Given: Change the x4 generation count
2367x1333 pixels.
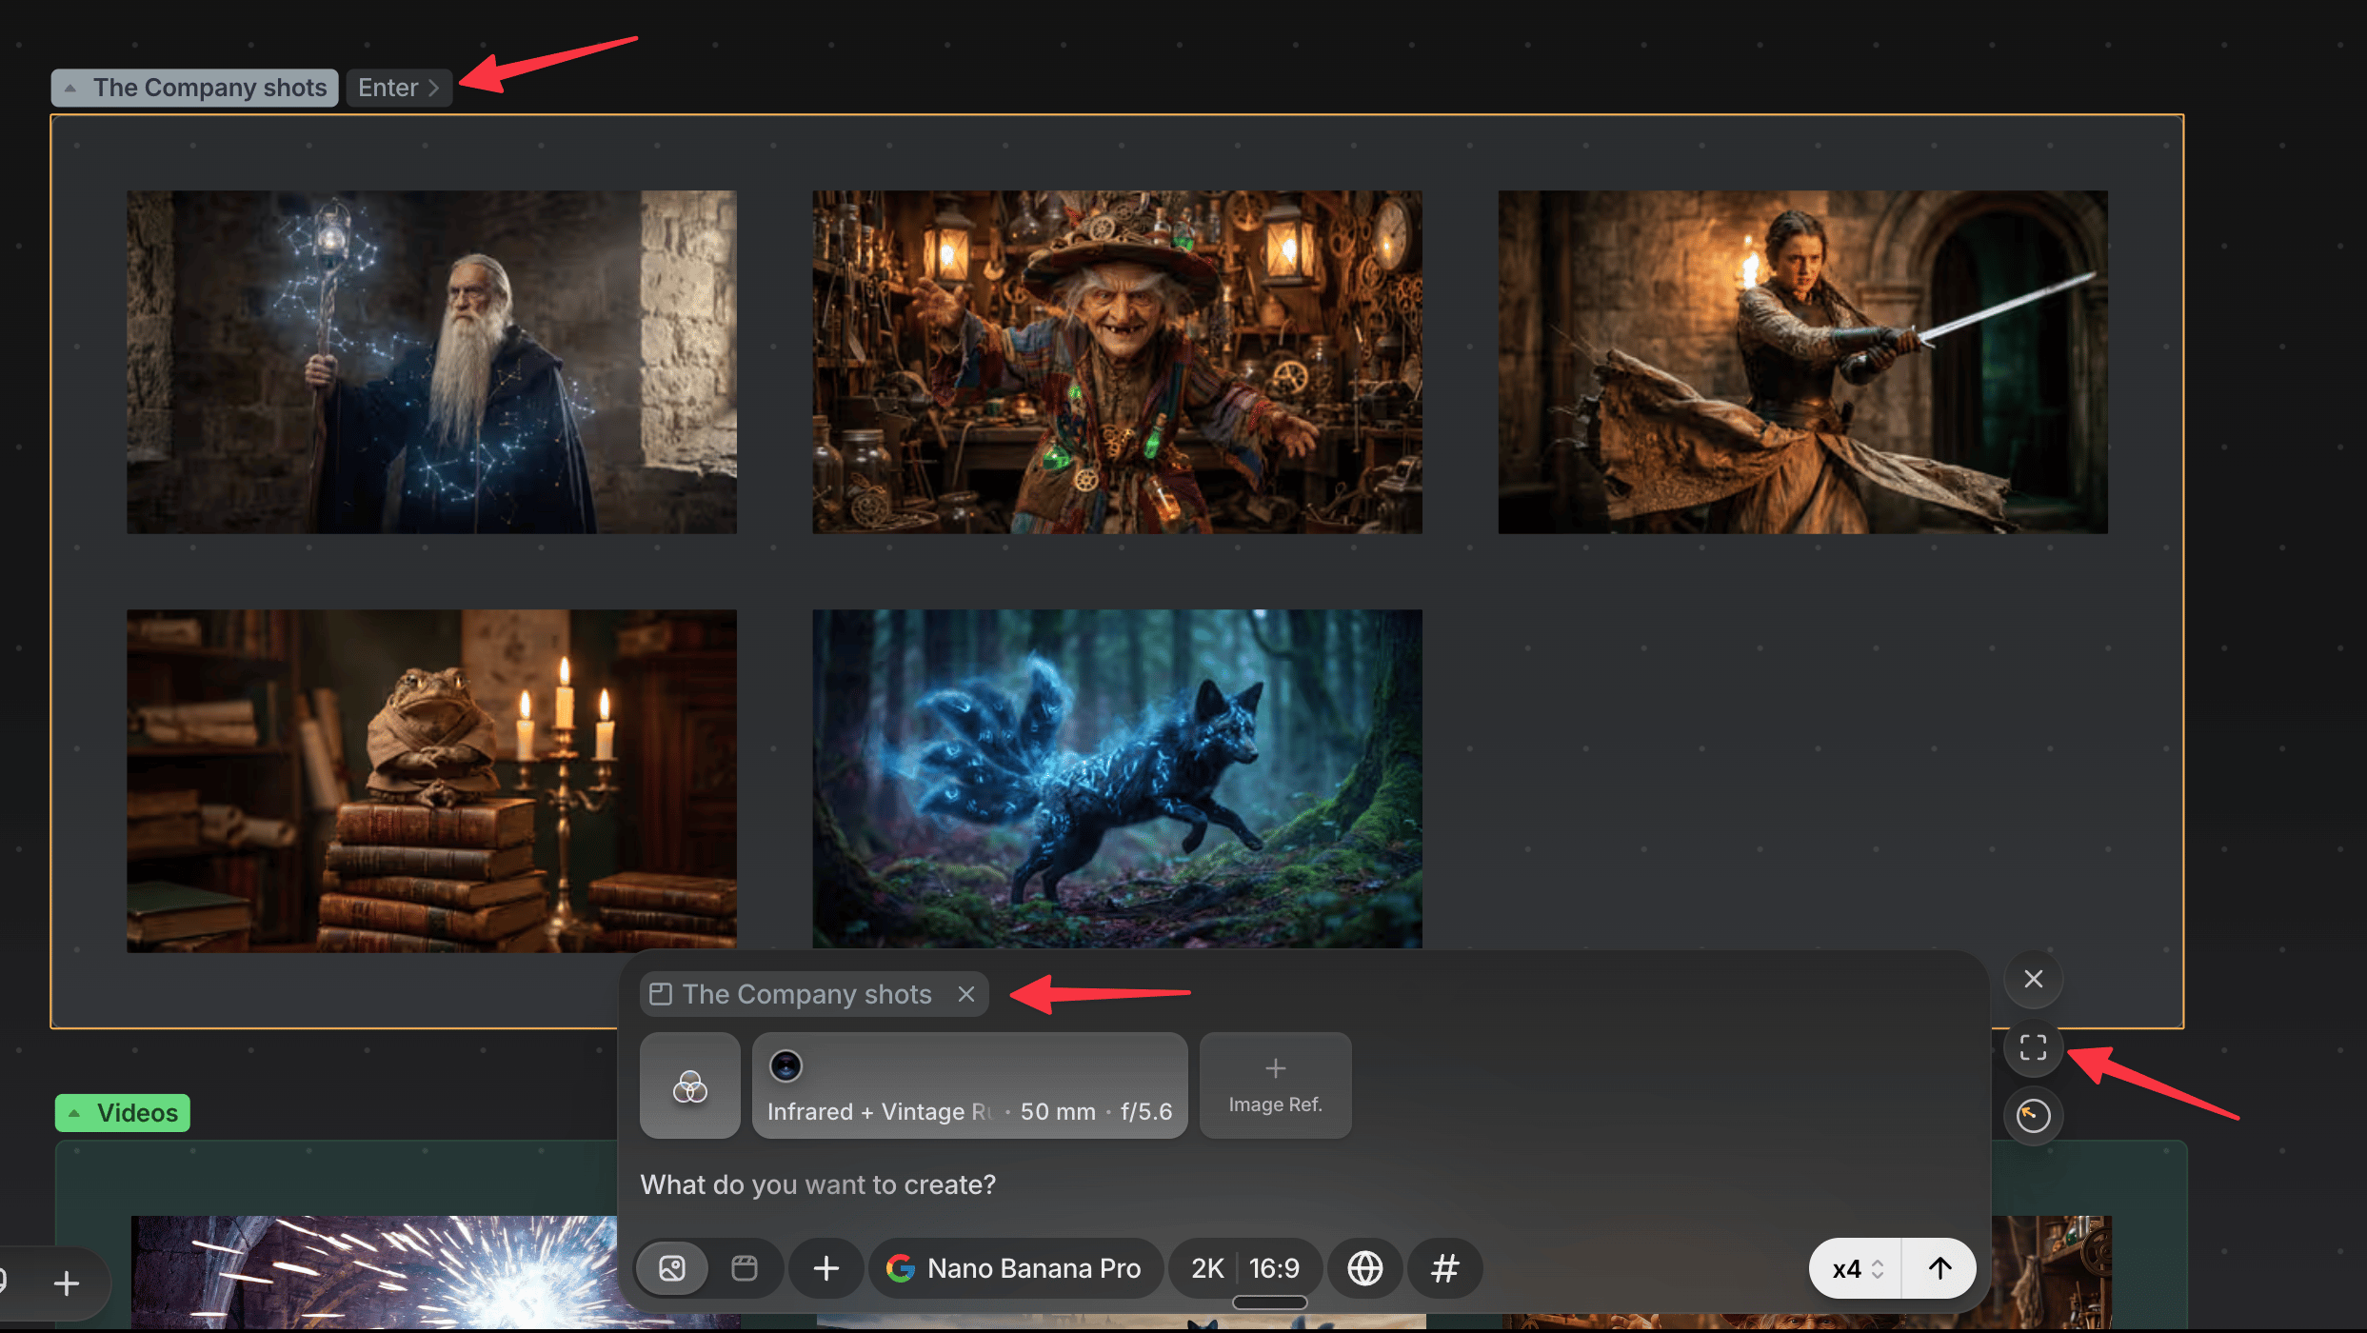Looking at the screenshot, I should pos(1857,1268).
